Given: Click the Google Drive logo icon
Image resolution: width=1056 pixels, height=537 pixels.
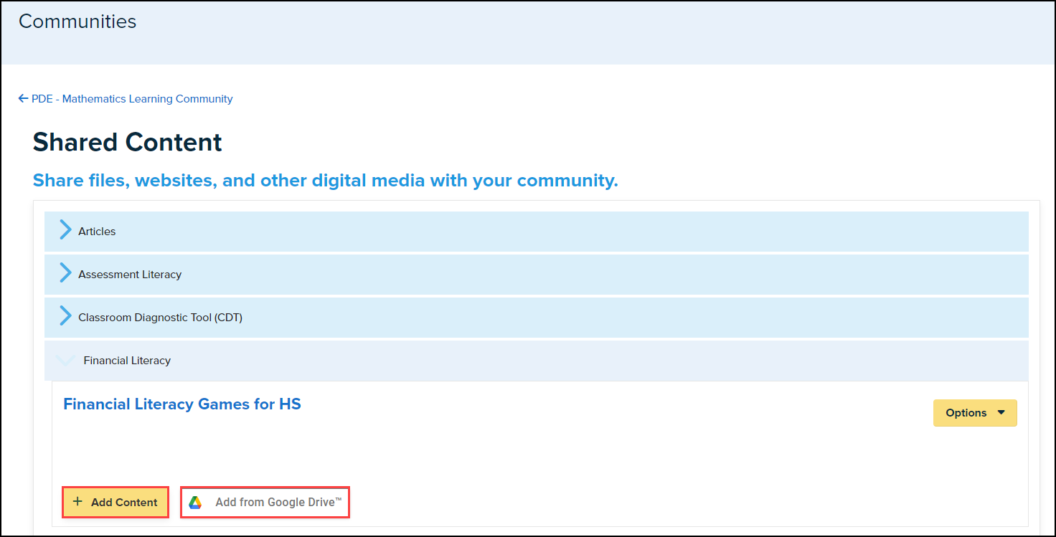Looking at the screenshot, I should coord(195,503).
